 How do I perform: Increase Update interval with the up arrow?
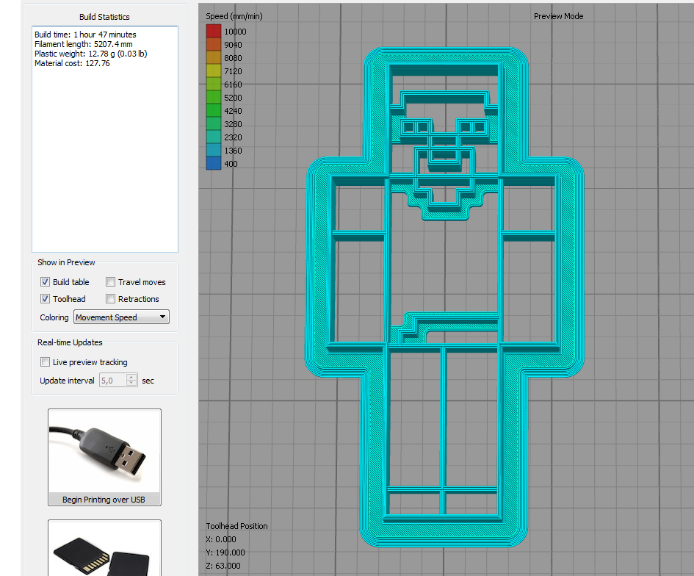tap(131, 377)
